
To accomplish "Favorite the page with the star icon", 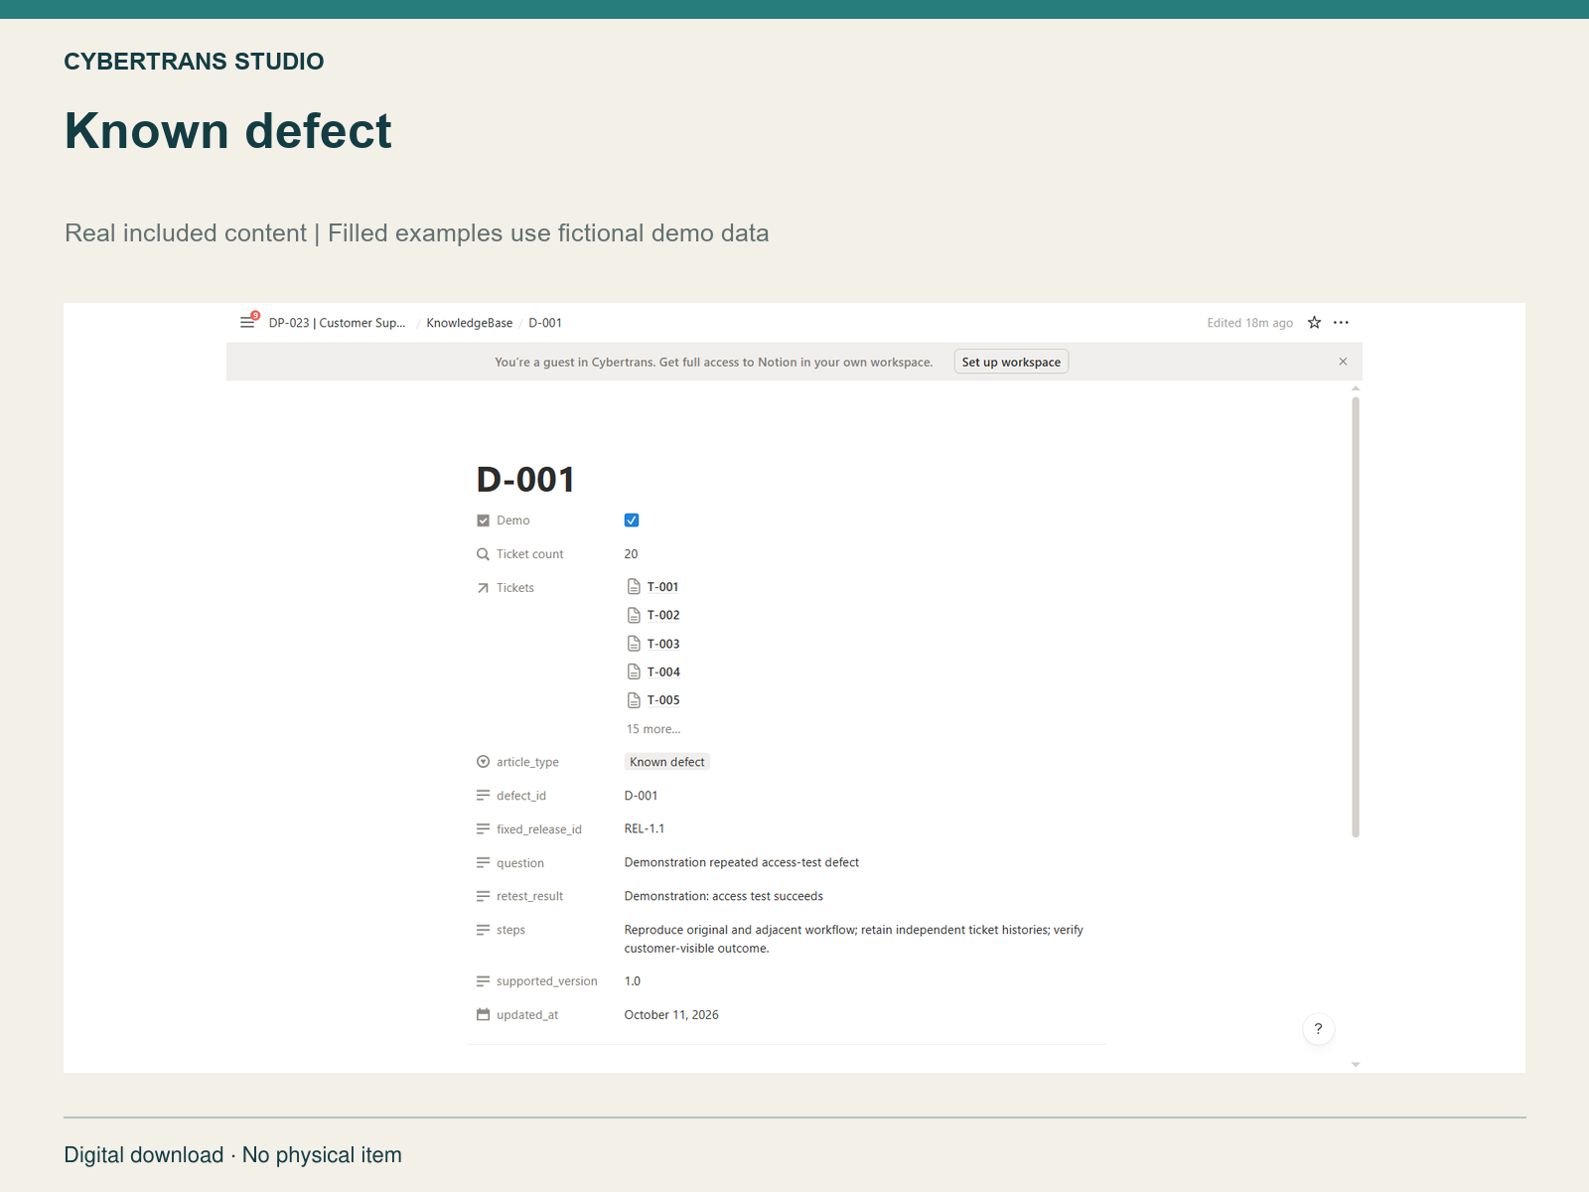I will pyautogui.click(x=1314, y=323).
